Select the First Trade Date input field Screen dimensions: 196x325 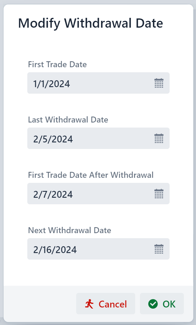point(89,83)
